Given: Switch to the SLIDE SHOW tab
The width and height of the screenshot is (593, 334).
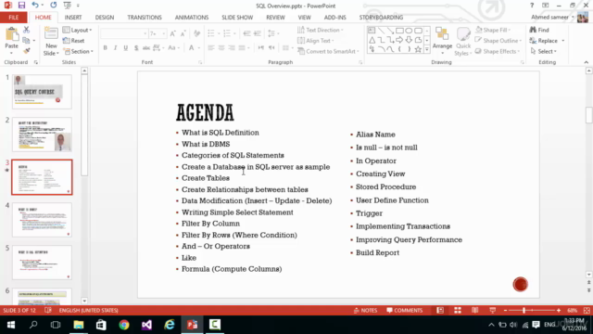Looking at the screenshot, I should coord(237,18).
